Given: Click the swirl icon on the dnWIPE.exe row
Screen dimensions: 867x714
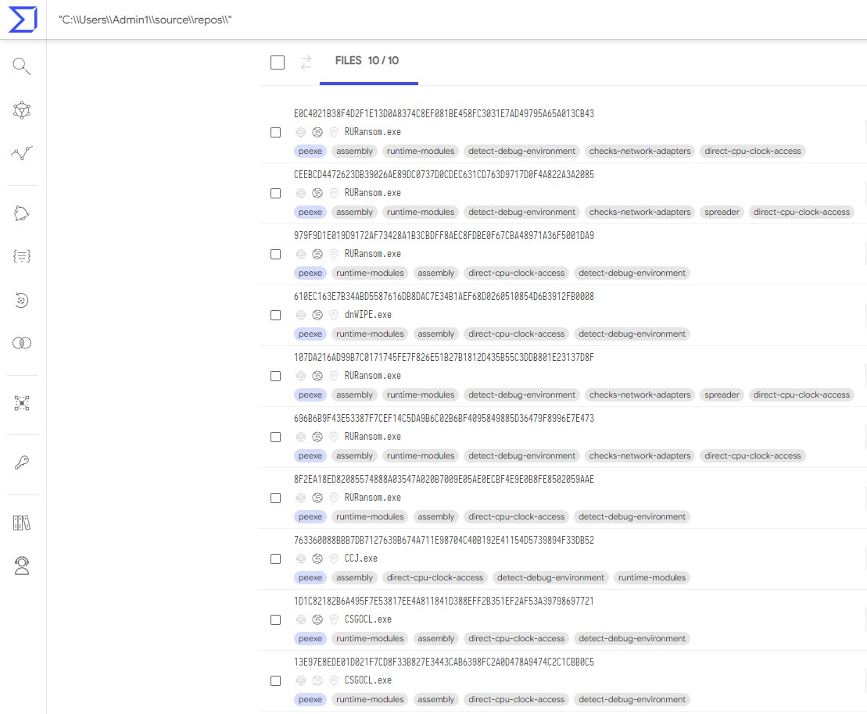Looking at the screenshot, I should pos(317,315).
